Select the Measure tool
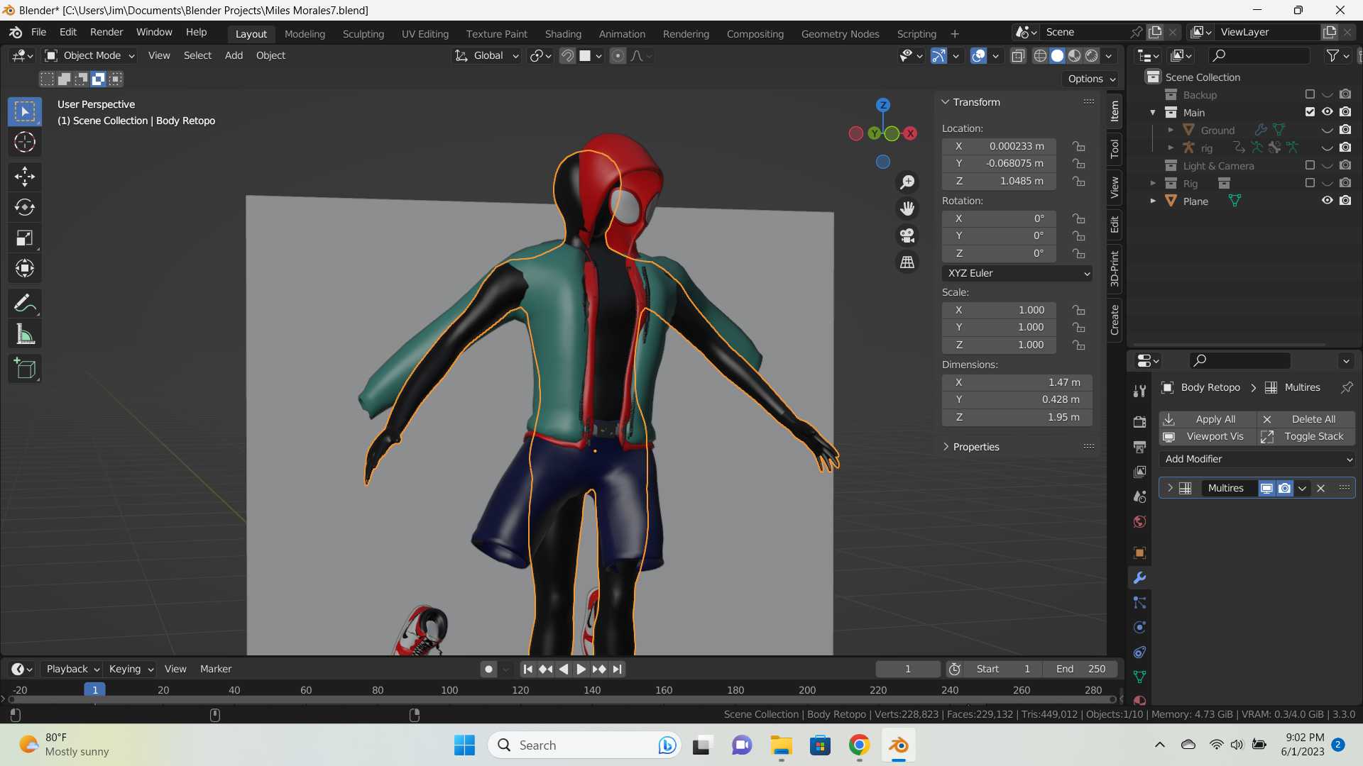Image resolution: width=1363 pixels, height=766 pixels. [25, 335]
